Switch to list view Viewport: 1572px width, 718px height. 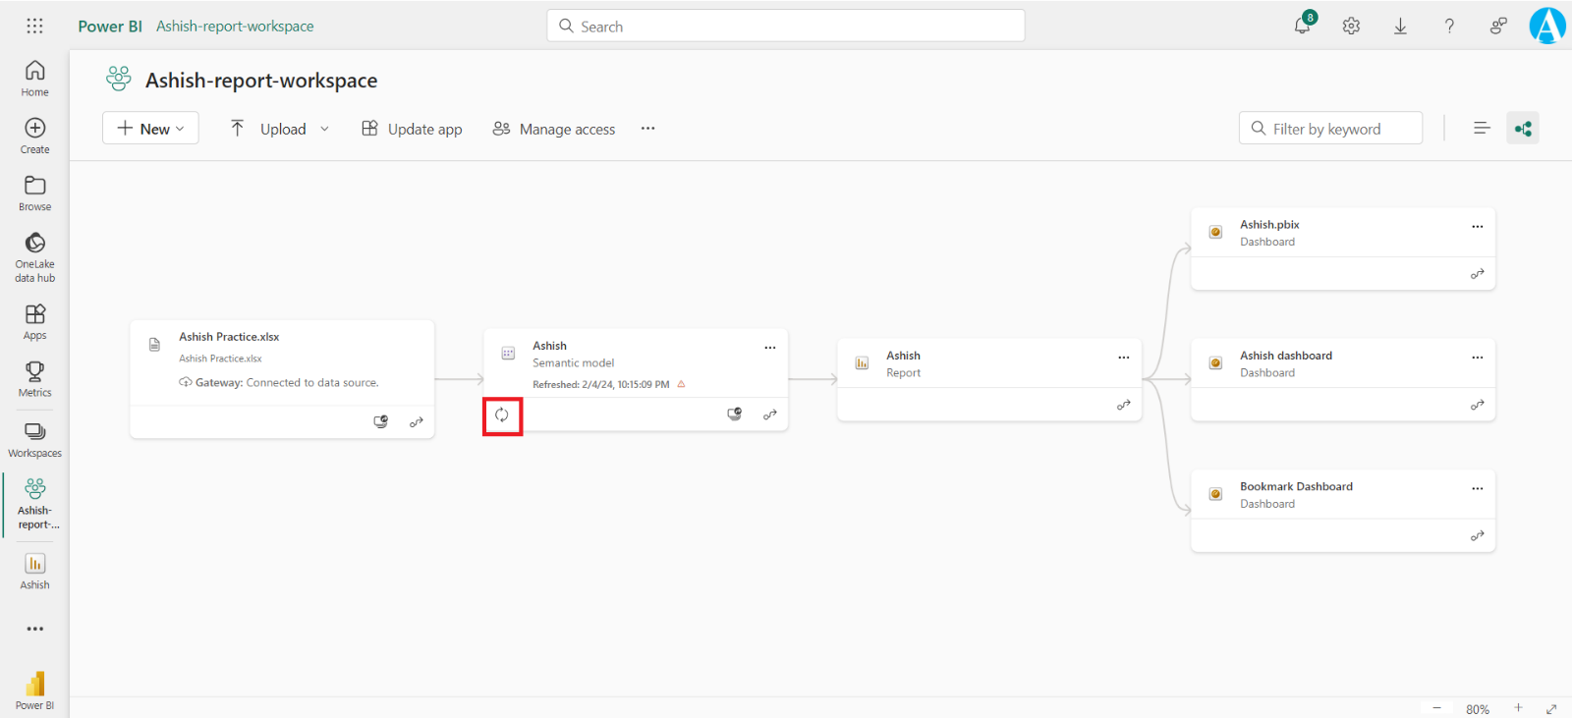point(1482,129)
